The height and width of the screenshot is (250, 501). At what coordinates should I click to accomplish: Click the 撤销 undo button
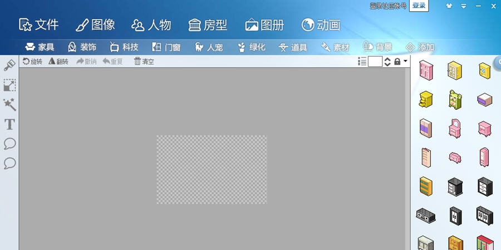[x=86, y=61]
